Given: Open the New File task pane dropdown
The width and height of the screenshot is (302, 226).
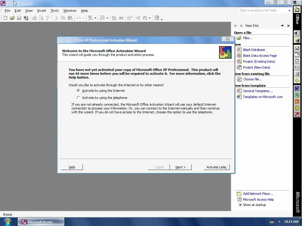Looking at the screenshot, I should click(282, 26).
